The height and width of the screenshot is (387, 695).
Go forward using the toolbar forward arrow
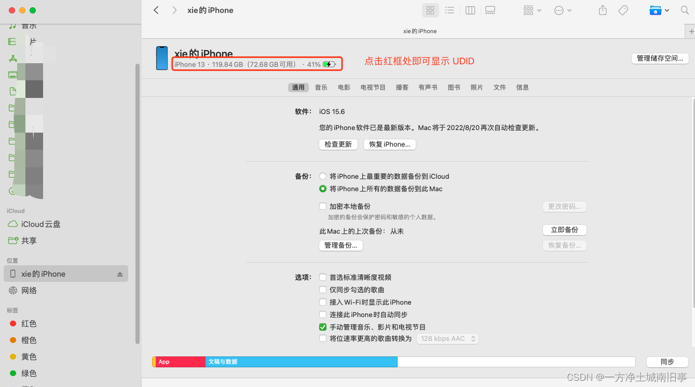tap(174, 10)
